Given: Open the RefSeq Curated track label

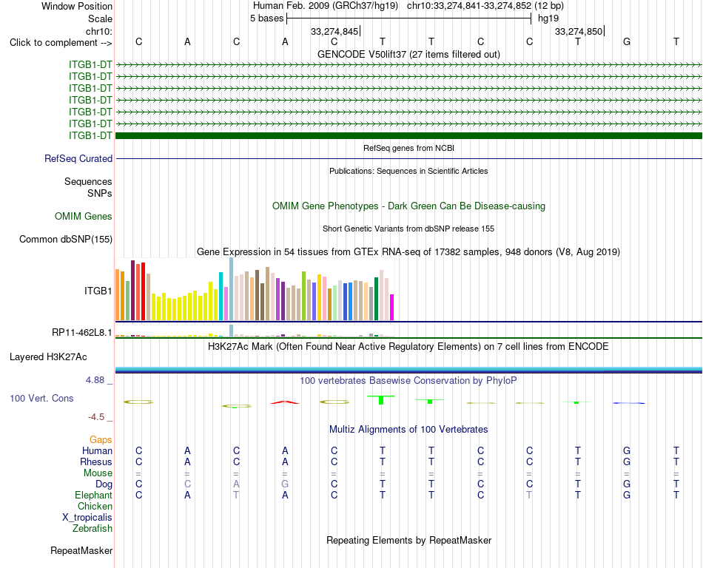Looking at the screenshot, I should [78, 158].
